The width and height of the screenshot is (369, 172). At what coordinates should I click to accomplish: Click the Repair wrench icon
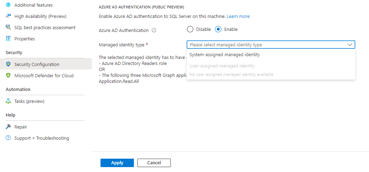click(x=8, y=127)
